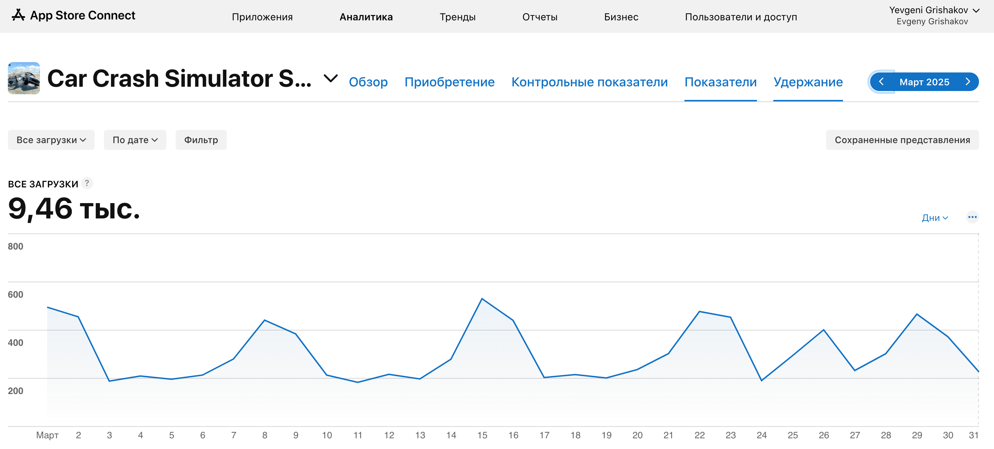This screenshot has height=449, width=994.
Task: Open the Тренды menu item
Action: click(x=457, y=17)
